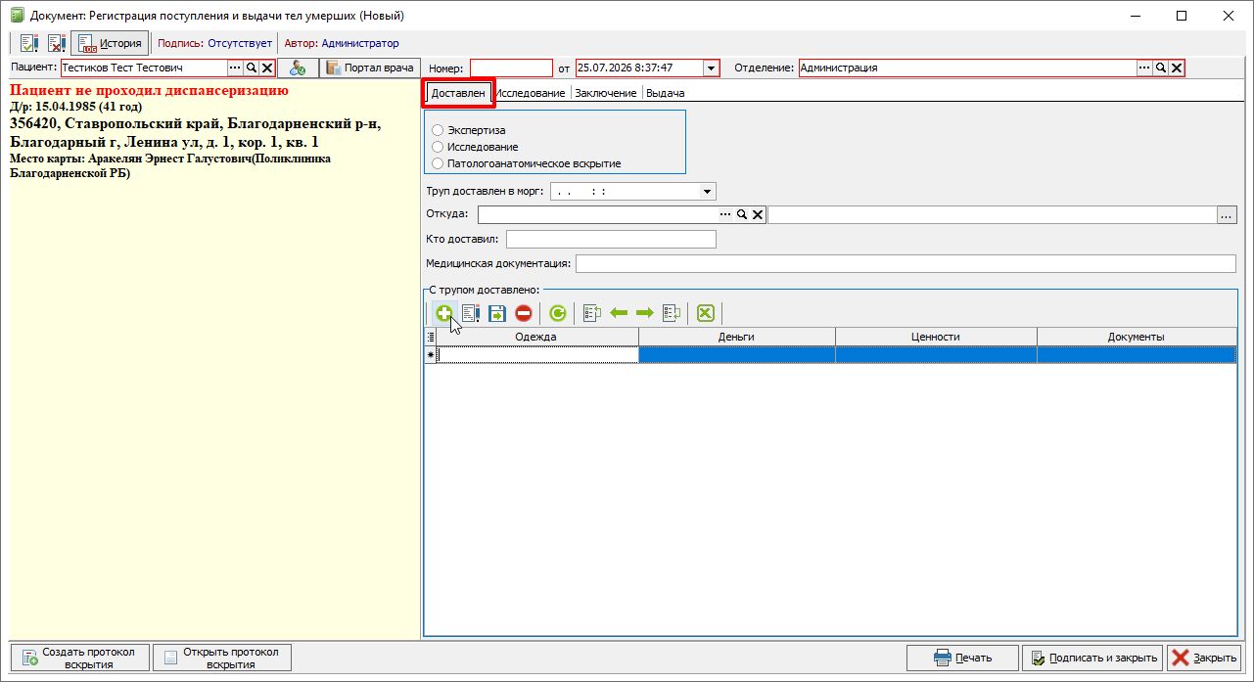
Task: Click the new-row asterisk marker in the grid
Action: tap(430, 355)
